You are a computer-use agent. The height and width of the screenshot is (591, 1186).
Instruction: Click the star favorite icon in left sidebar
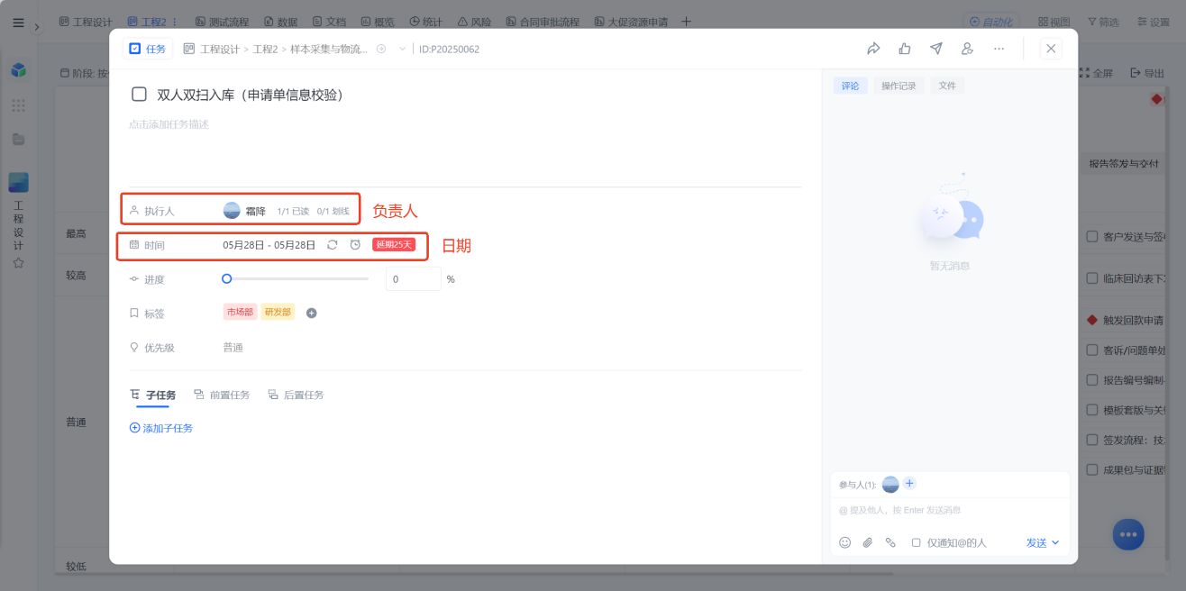[x=18, y=263]
